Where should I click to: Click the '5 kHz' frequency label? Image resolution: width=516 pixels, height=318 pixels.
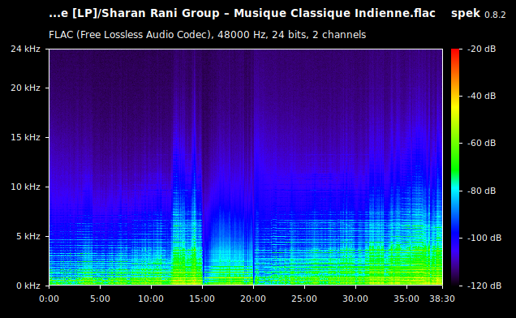[28, 236]
